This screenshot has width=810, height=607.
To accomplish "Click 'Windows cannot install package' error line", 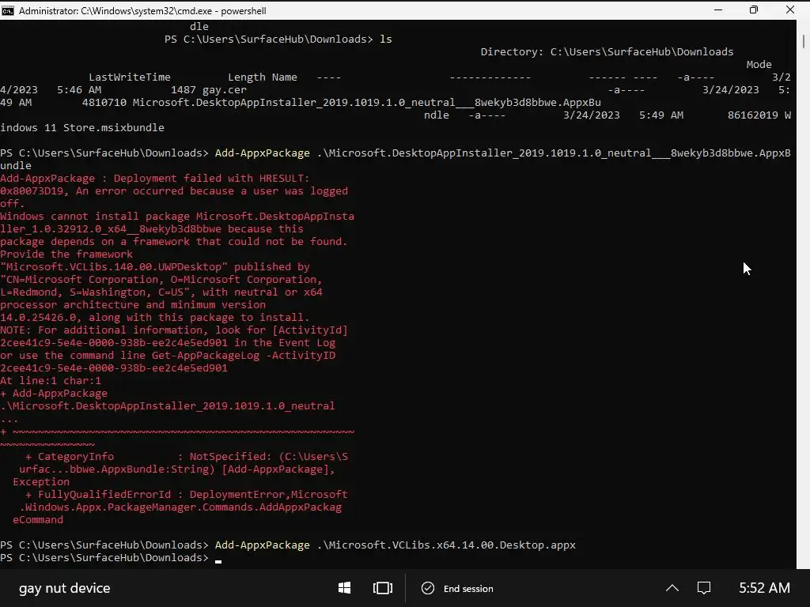I will (x=177, y=217).
